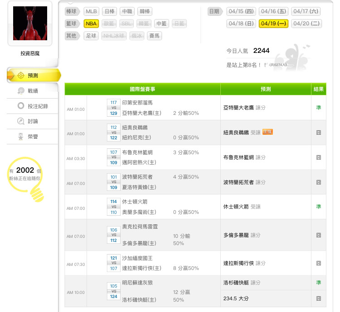Select the 賽馬 filter
Screen dimensions: 340x312
155,36
